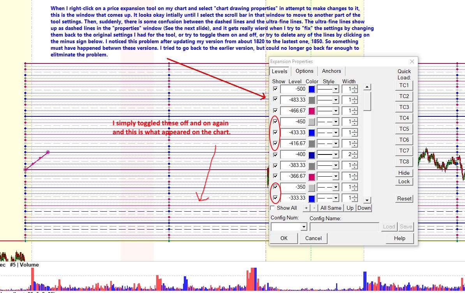The width and height of the screenshot is (465, 293).
Task: Click the Reset button
Action: (404, 199)
